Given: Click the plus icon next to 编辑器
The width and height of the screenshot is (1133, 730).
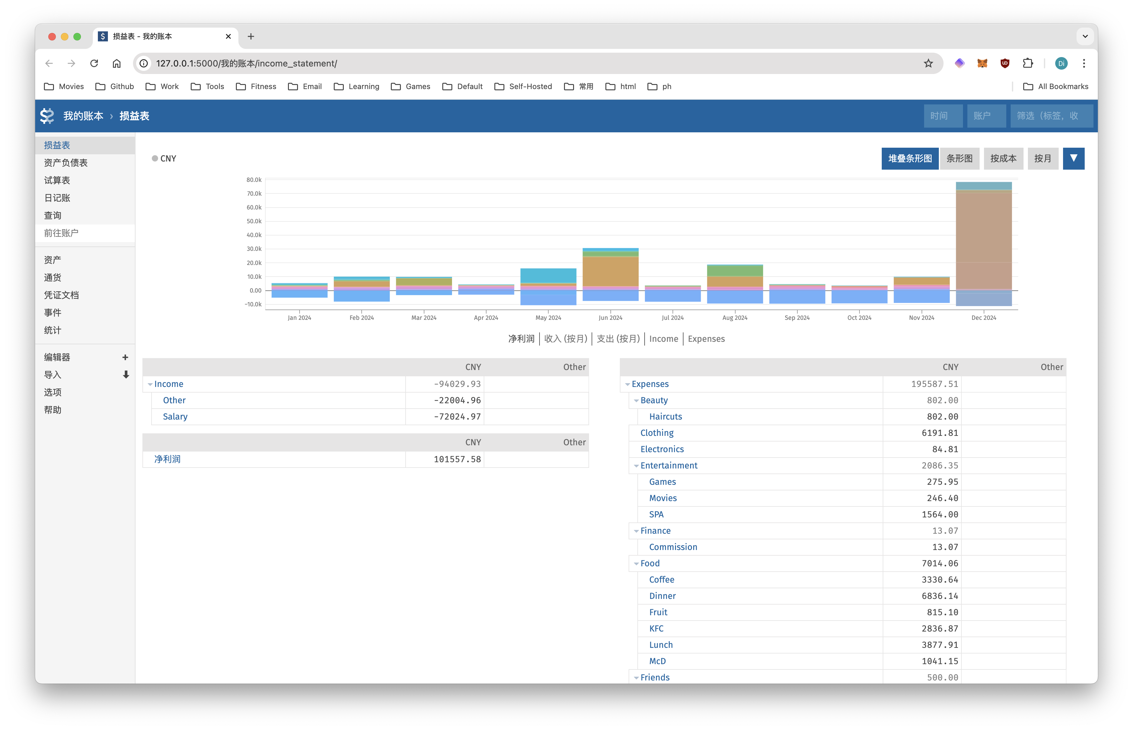Looking at the screenshot, I should click(125, 357).
